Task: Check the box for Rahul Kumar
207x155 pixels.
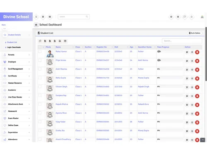Action: (x=40, y=52)
